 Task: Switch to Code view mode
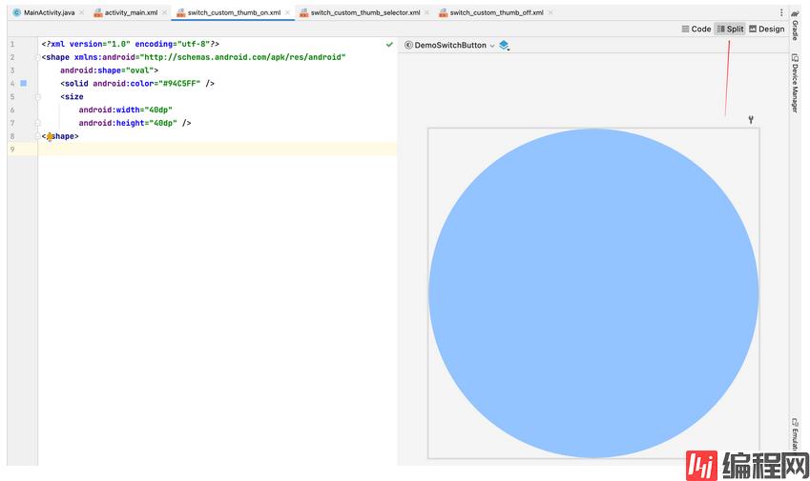click(696, 30)
